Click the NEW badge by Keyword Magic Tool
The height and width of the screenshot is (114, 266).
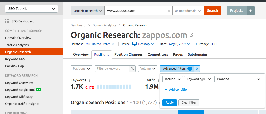[38, 90]
